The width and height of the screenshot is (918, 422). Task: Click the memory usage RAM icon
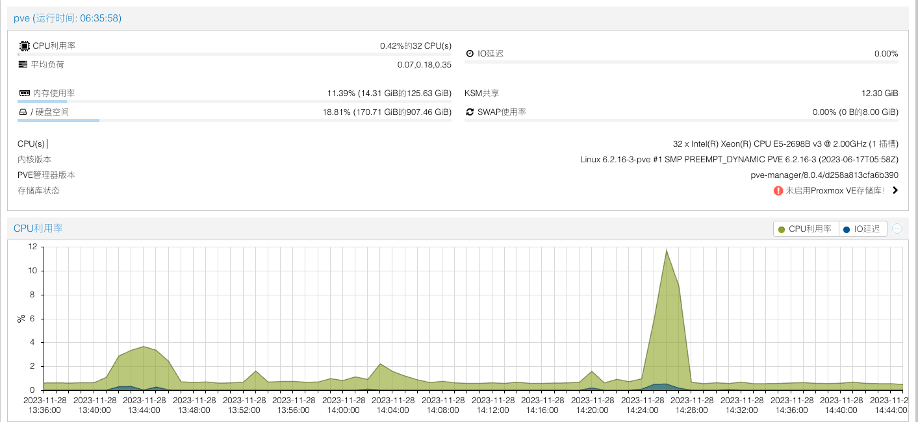pyautogui.click(x=25, y=93)
